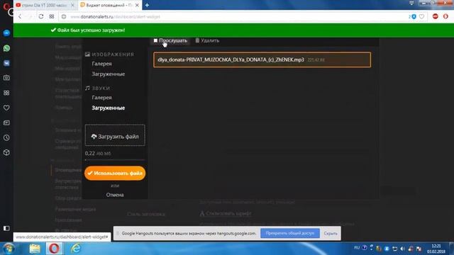The width and height of the screenshot is (454, 255).
Task: Open VK in Opera sidebar
Action: (6, 63)
